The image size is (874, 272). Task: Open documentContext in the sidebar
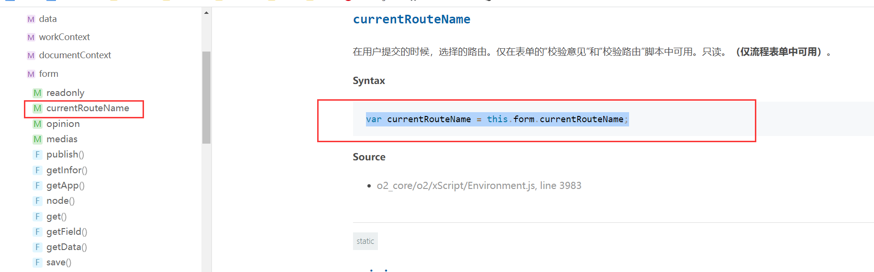pos(75,55)
